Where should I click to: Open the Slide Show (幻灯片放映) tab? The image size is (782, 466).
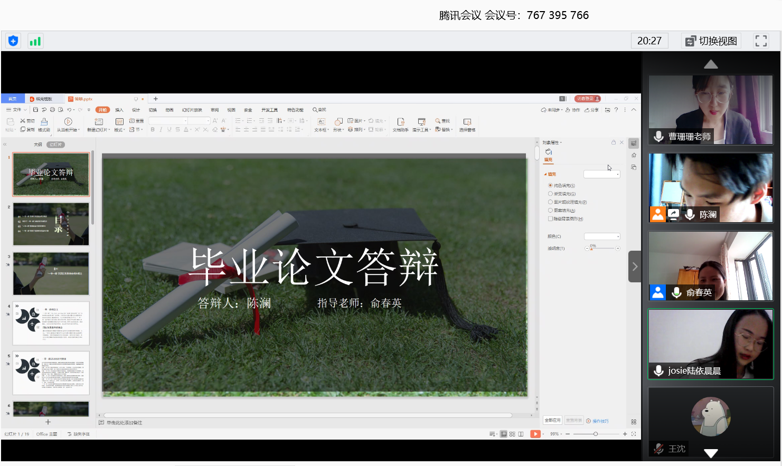pyautogui.click(x=192, y=110)
